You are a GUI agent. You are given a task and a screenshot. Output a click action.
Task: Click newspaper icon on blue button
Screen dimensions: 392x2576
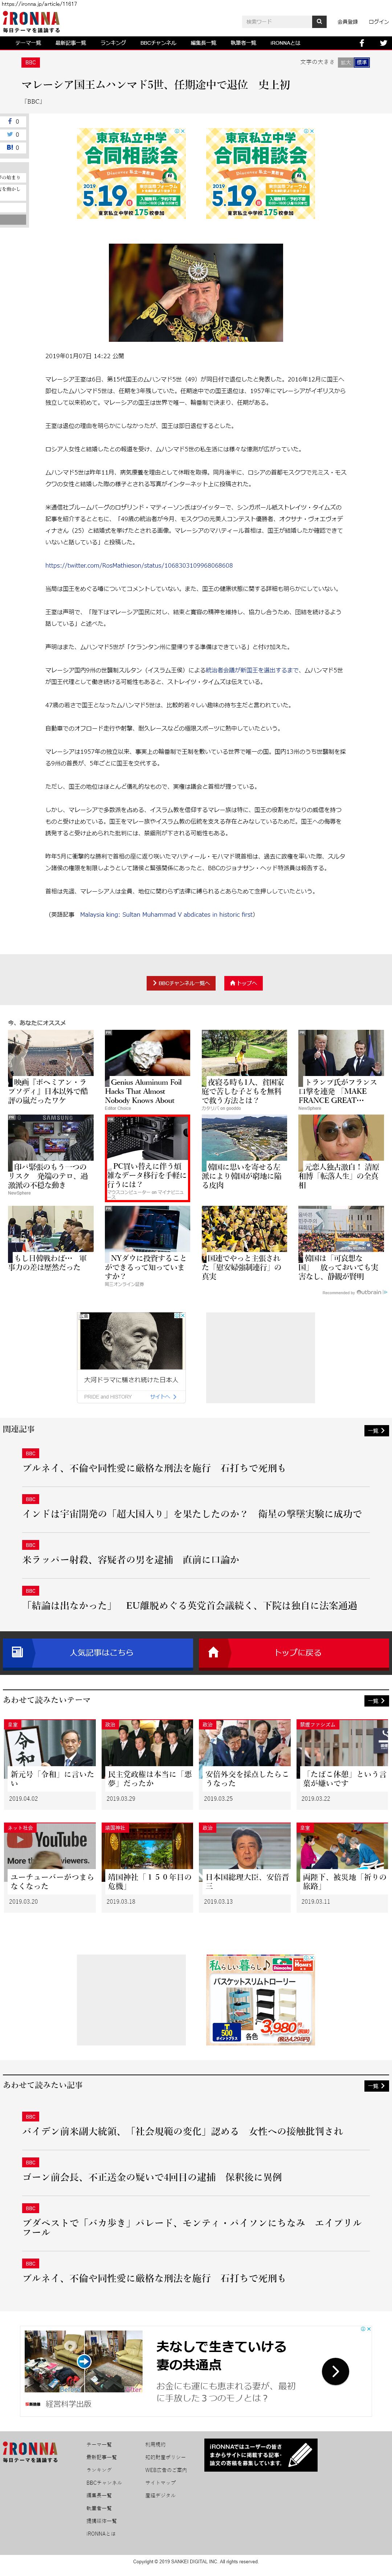pos(17,1652)
